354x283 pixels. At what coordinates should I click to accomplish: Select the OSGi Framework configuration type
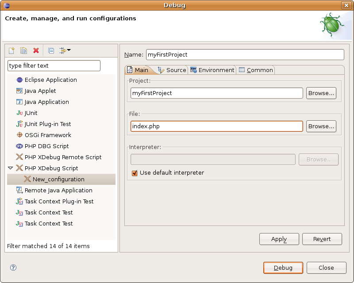coord(48,135)
